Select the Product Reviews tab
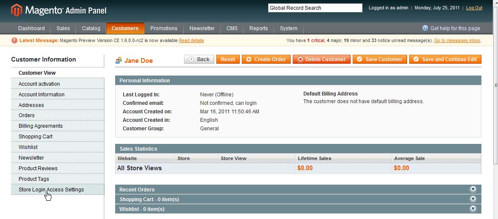The width and height of the screenshot is (498, 219). (x=57, y=168)
